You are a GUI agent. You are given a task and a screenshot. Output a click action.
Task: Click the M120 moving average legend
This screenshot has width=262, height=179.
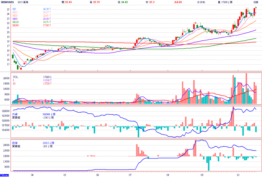(16, 22)
